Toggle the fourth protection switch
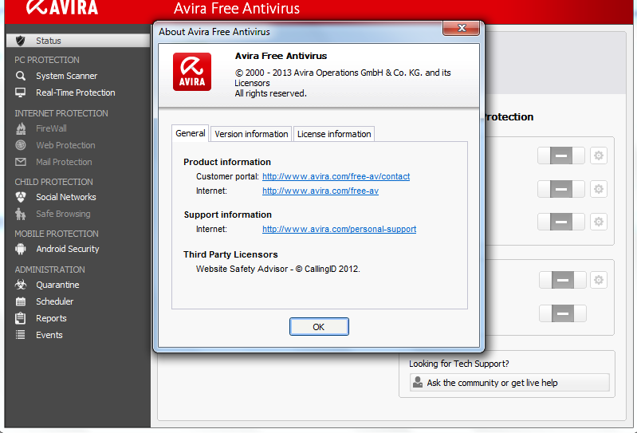 [563, 280]
